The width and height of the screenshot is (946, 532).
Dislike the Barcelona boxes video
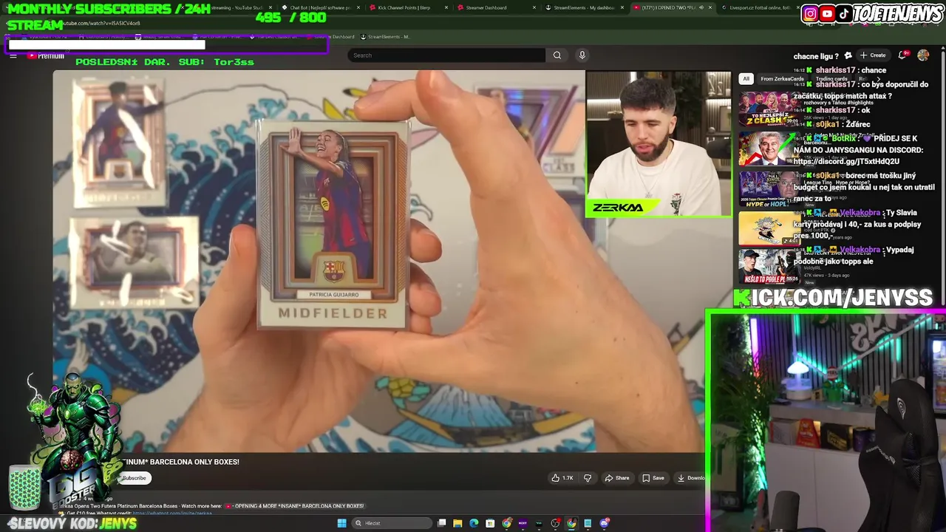588,478
